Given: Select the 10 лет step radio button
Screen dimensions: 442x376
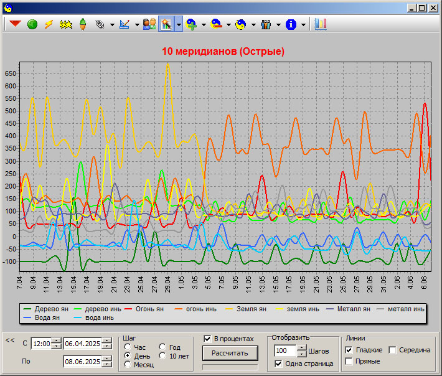Looking at the screenshot, I should (x=162, y=355).
